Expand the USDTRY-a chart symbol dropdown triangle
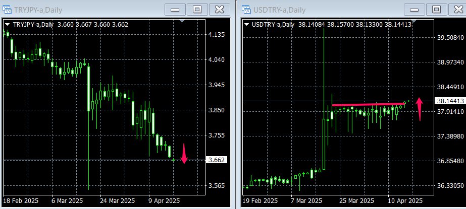Image resolution: width=466 pixels, height=209 pixels. click(246, 25)
